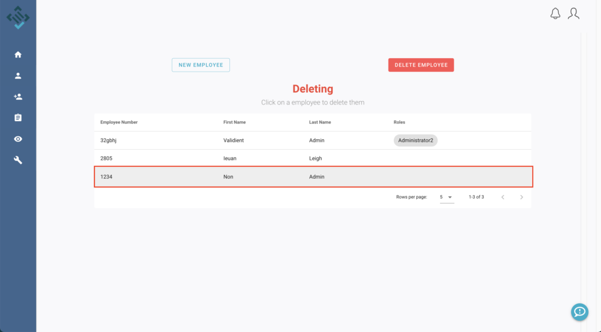Select employee number 32gbhj
Viewport: 601px width, 332px height.
[109, 140]
